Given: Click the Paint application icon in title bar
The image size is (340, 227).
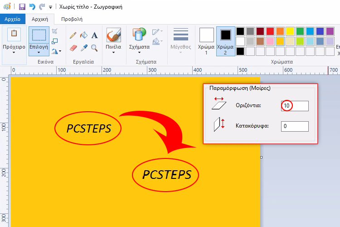Looking at the screenshot, I should point(7,6).
